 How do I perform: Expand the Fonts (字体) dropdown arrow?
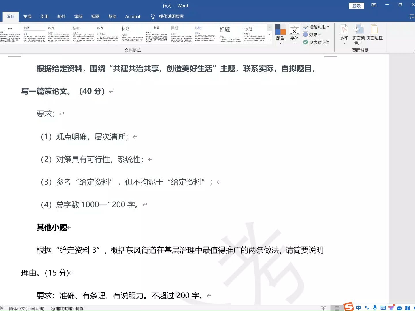pos(295,43)
